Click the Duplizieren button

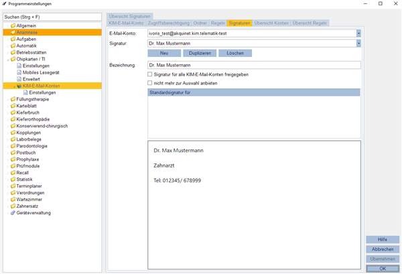(200, 53)
